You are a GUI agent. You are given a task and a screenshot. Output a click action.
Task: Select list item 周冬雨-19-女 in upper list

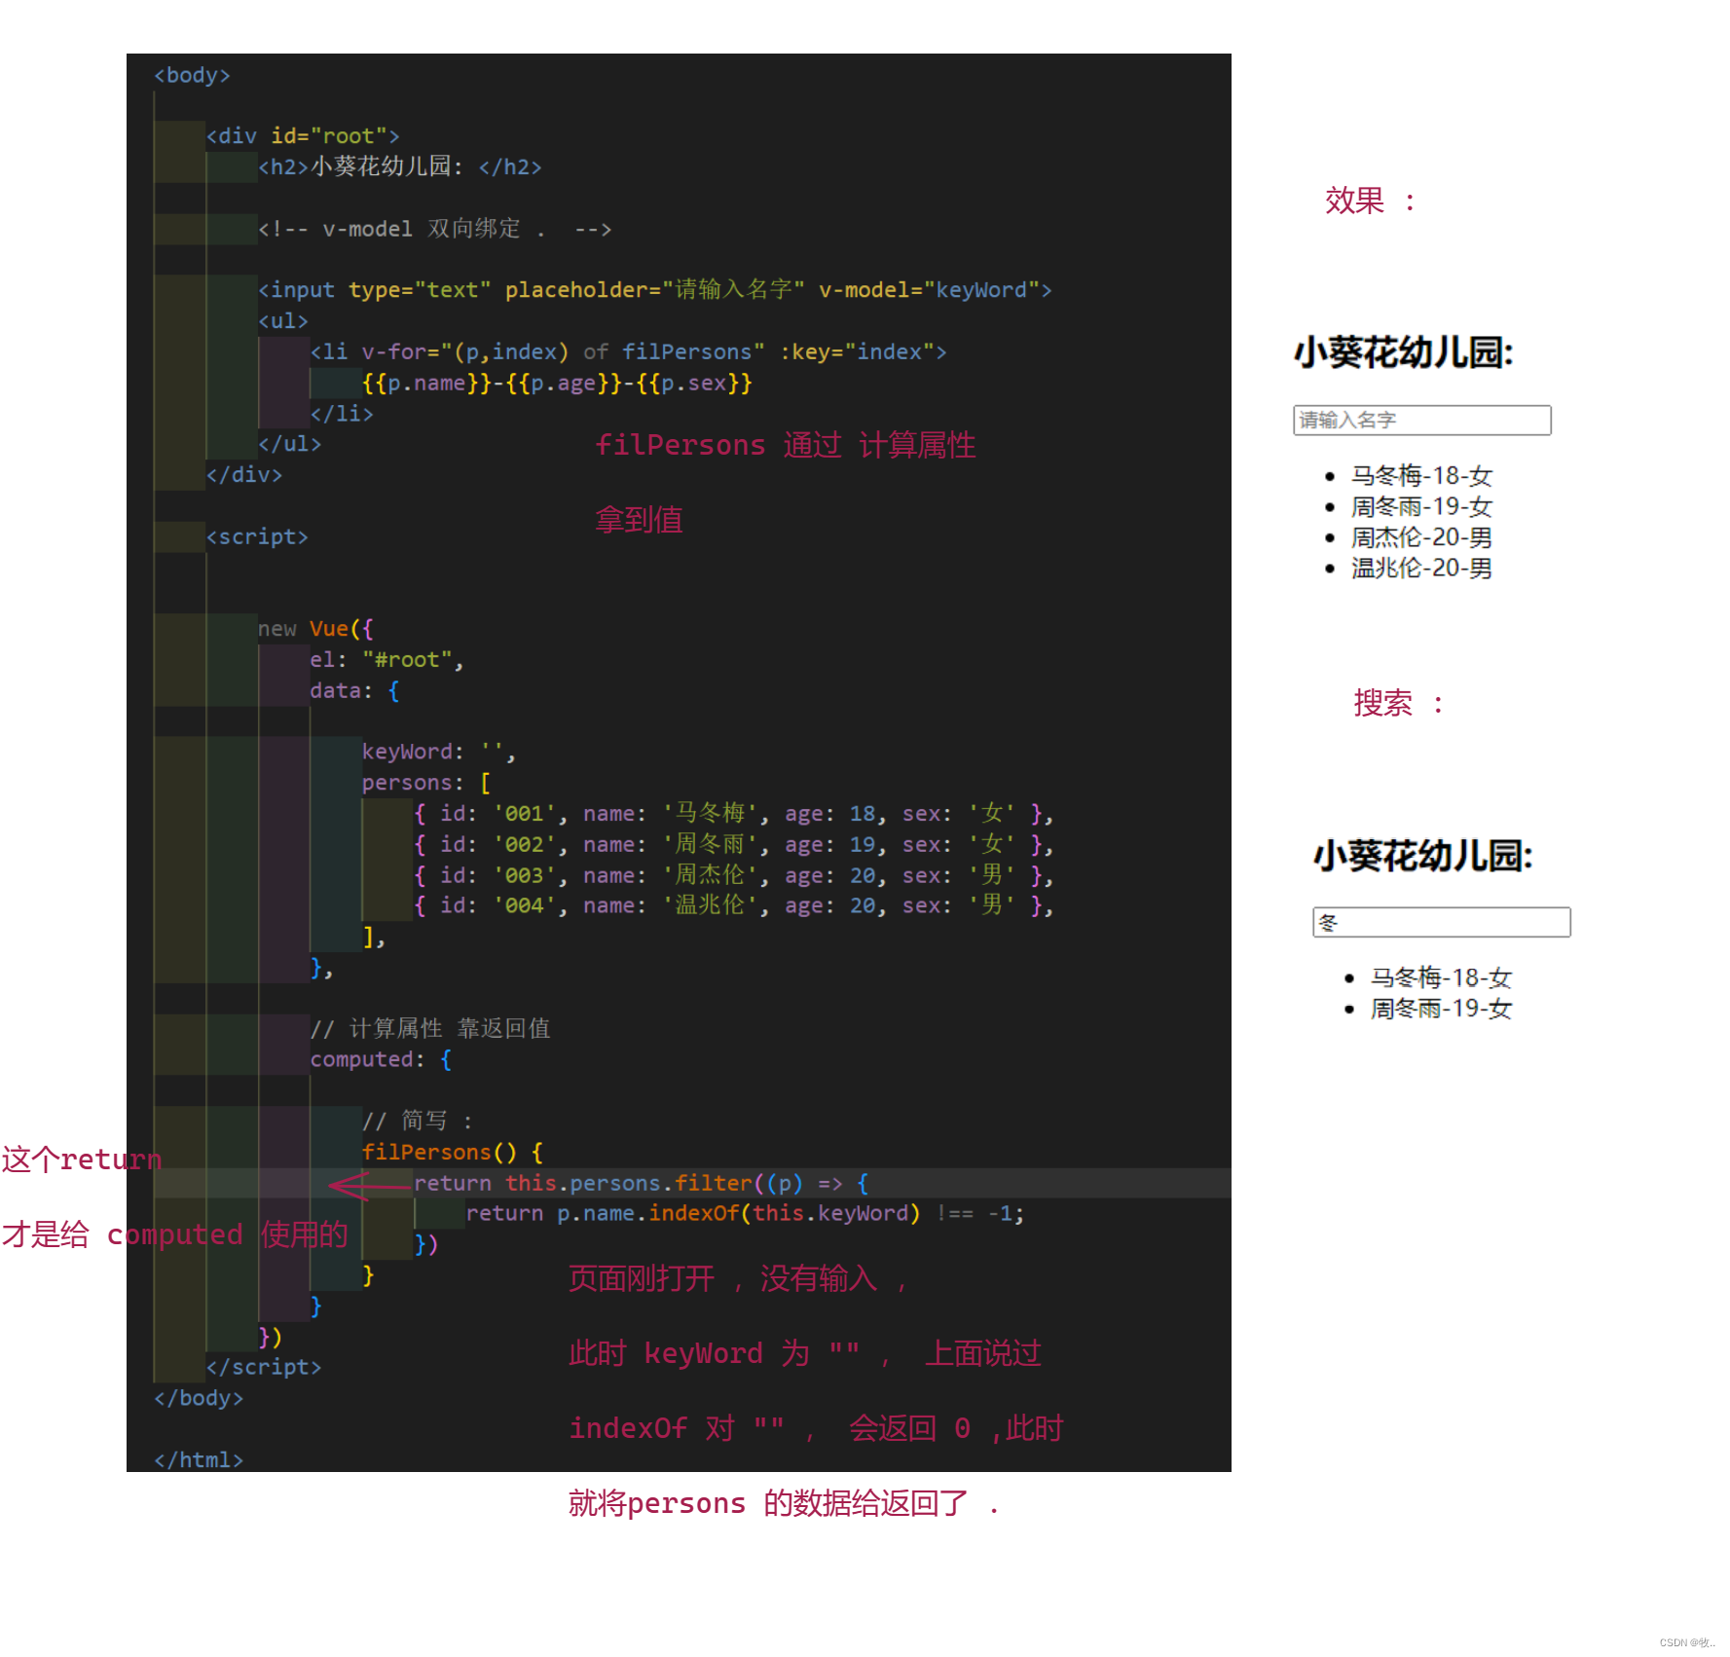1420,506
